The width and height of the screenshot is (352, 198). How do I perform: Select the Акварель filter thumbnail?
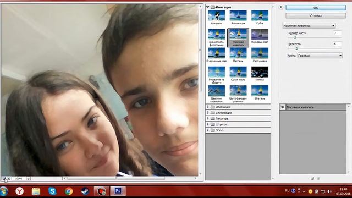(216, 15)
